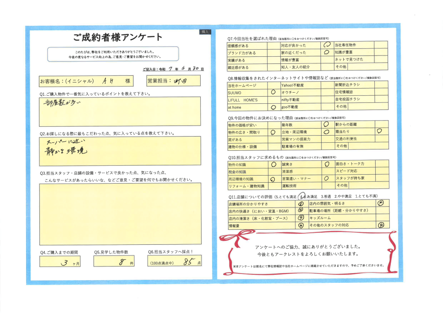The height and width of the screenshot is (313, 443).
Task: Mark the empty Yahoo!不動産 checkbox
Action: 326,85
